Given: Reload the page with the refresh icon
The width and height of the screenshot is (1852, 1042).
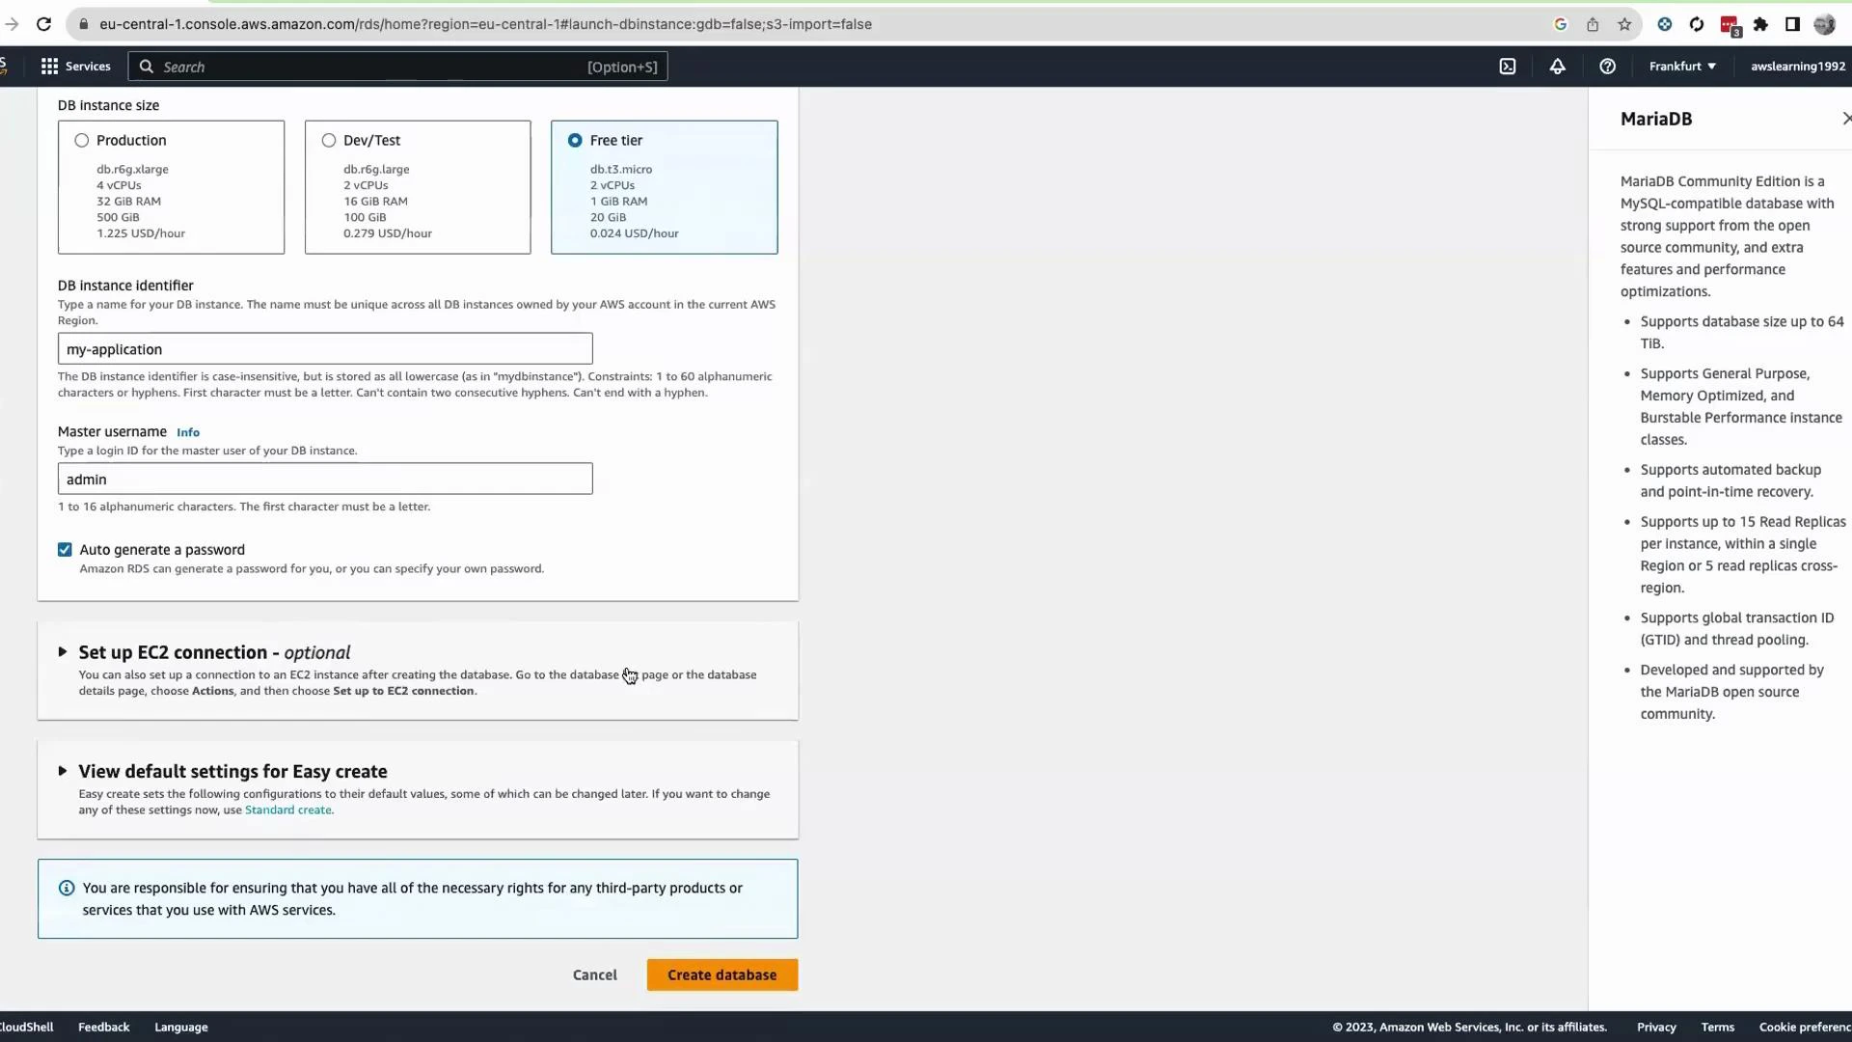Looking at the screenshot, I should (x=43, y=24).
